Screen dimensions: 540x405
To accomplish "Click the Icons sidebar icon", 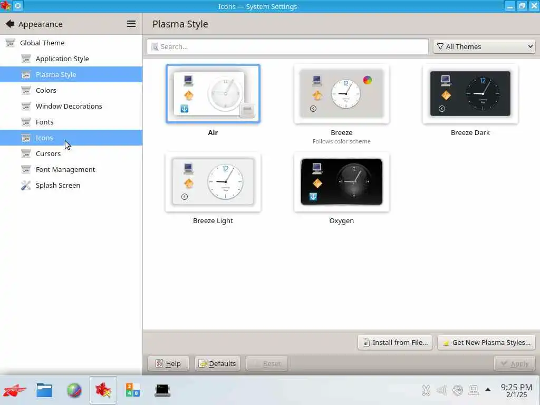I will (x=26, y=138).
